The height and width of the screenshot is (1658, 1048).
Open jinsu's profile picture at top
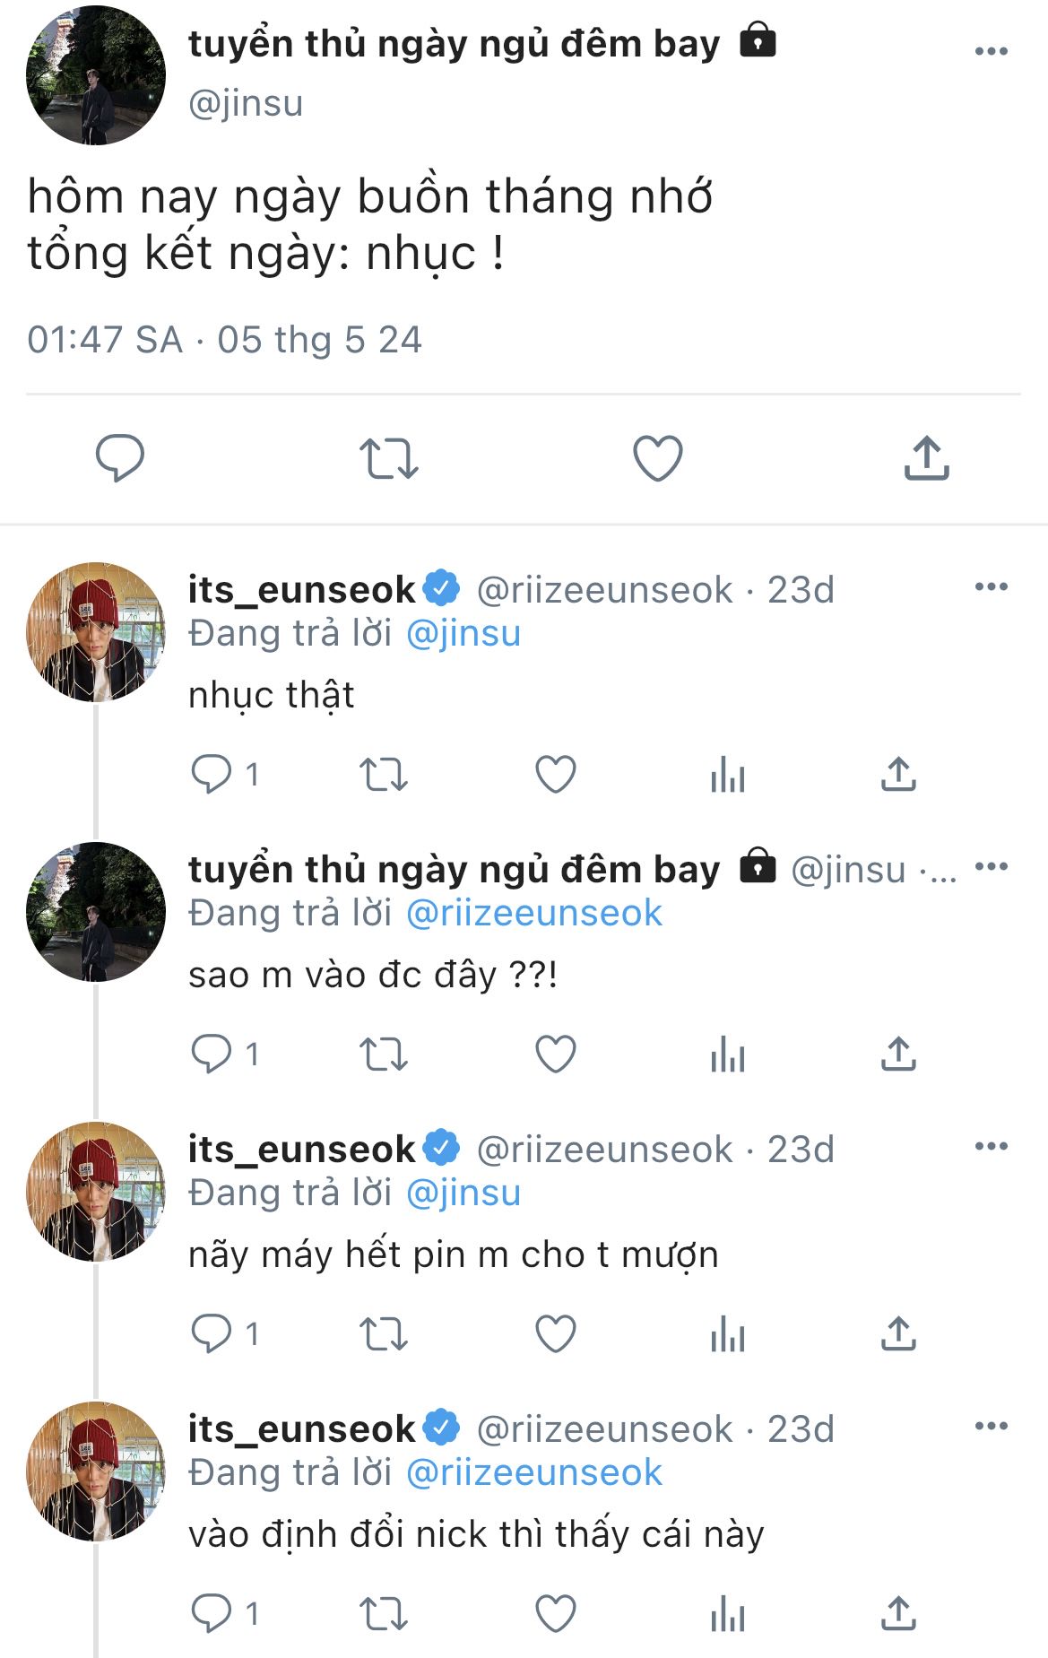[96, 75]
